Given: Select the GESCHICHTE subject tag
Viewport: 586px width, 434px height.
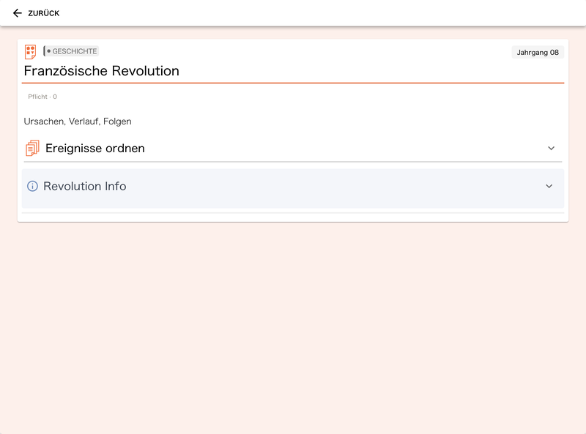Looking at the screenshot, I should coord(71,51).
